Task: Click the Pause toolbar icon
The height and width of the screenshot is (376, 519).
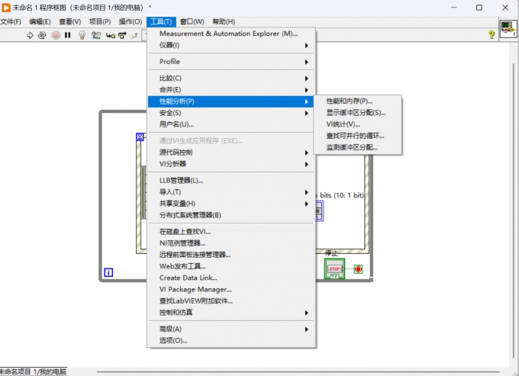Action: tap(68, 35)
